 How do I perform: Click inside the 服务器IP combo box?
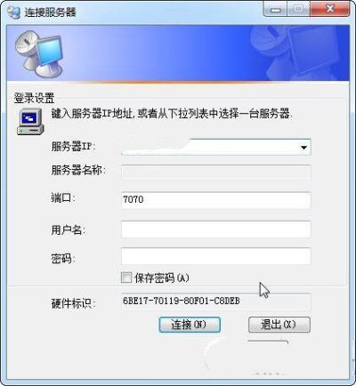(215, 147)
